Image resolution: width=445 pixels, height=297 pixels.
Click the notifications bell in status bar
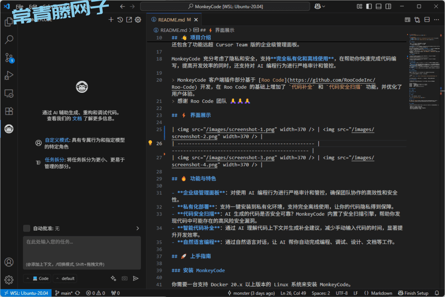pos(437,293)
